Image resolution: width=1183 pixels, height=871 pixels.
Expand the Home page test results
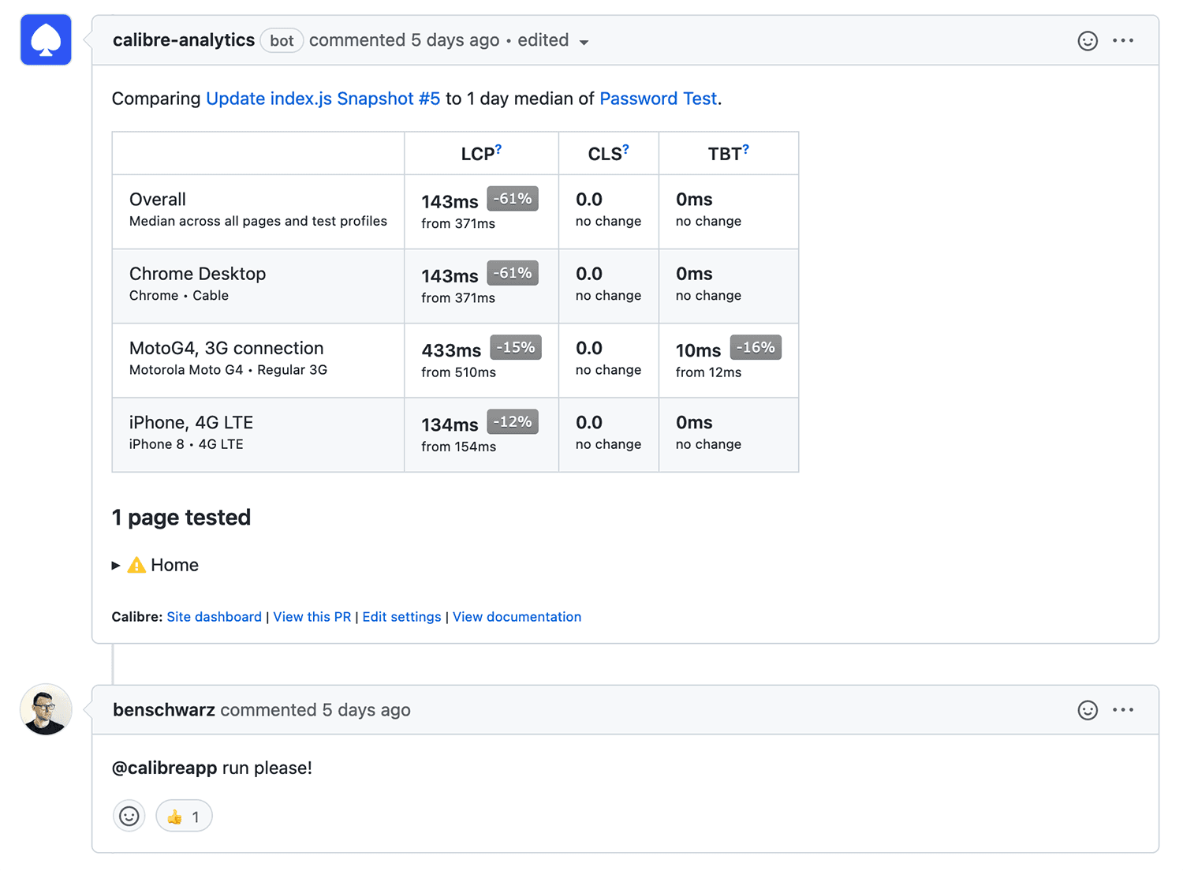[x=116, y=564]
